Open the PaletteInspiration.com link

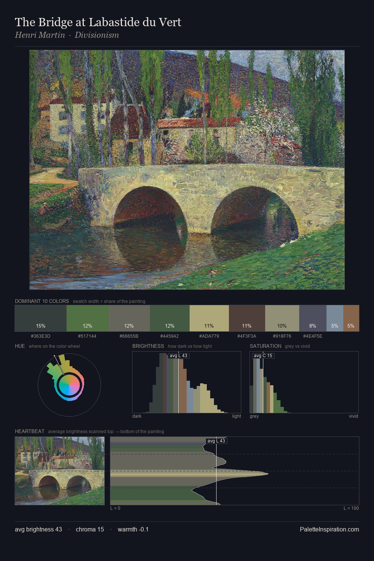click(329, 530)
